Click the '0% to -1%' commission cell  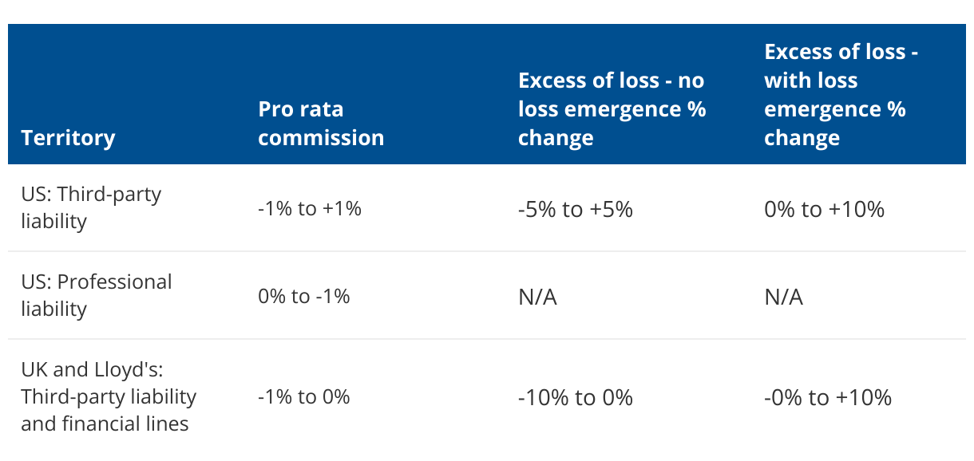(304, 297)
